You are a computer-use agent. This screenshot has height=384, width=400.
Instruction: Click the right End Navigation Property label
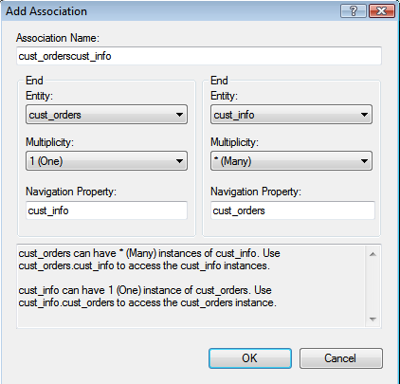(x=256, y=192)
